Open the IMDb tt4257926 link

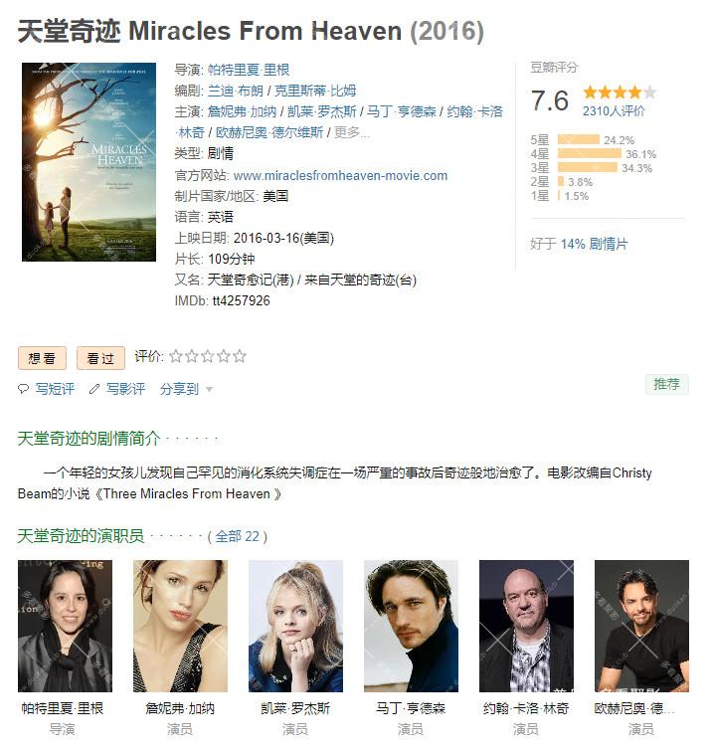[x=241, y=300]
